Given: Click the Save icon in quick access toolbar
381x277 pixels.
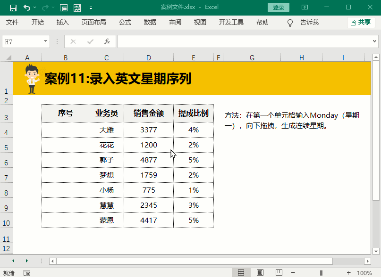Looking at the screenshot, I should [x=13, y=8].
